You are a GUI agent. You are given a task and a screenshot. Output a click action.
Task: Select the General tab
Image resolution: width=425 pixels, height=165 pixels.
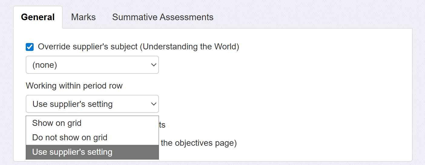pos(38,17)
